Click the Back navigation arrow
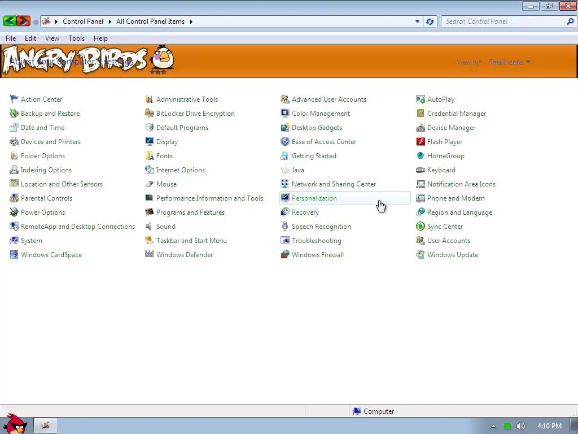Viewport: 578px width, 434px height. (x=10, y=21)
